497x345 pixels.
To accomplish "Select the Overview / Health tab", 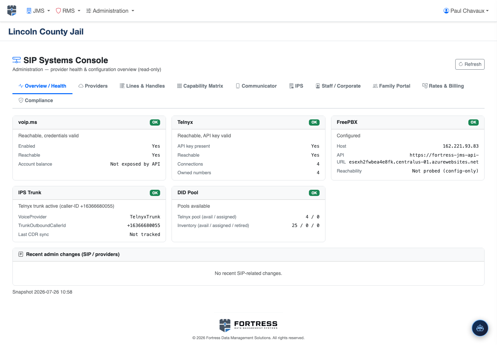I will pos(42,86).
